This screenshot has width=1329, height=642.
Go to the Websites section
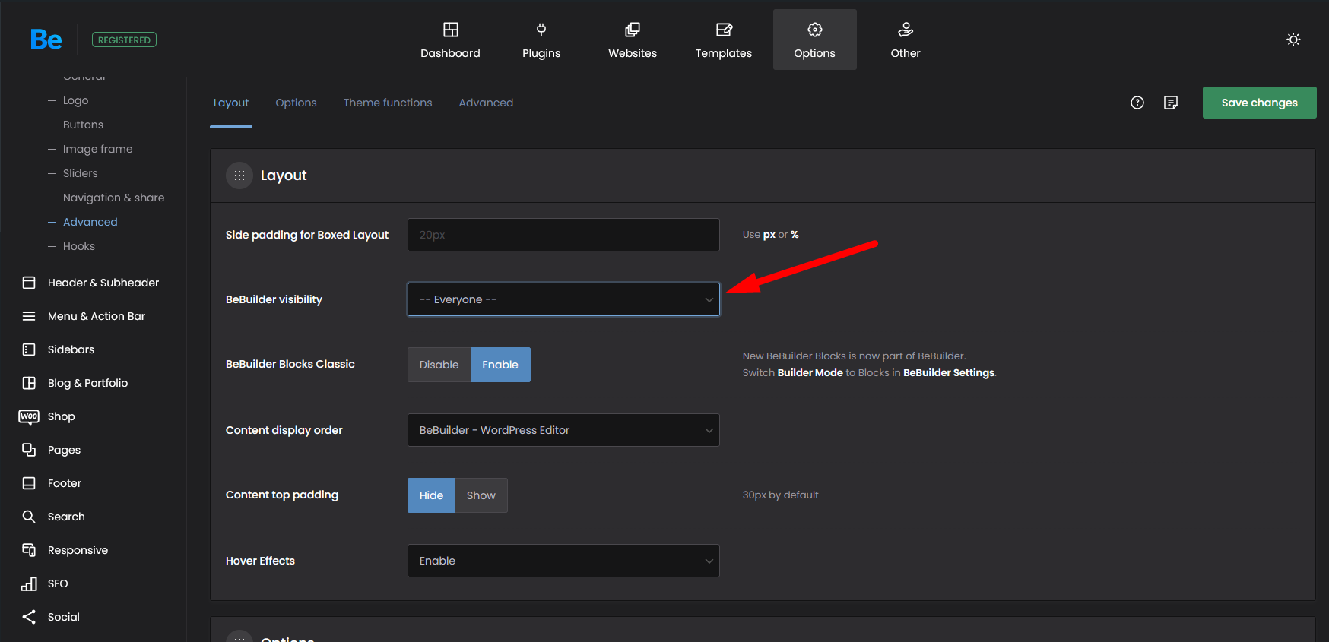click(x=633, y=40)
